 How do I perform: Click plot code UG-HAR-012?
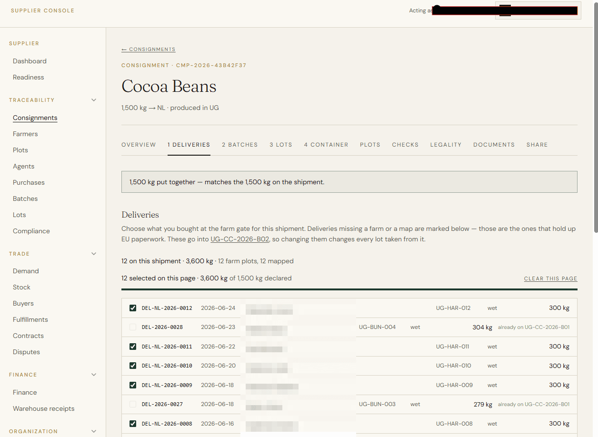tap(453, 308)
